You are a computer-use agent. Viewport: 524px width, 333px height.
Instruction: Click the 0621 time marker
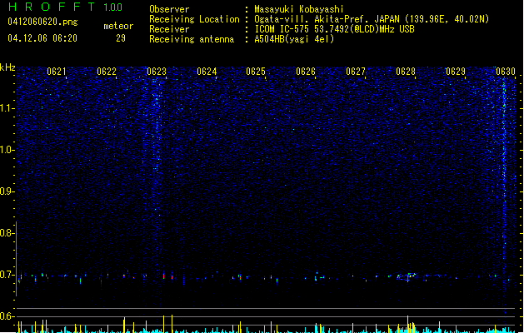[57, 72]
